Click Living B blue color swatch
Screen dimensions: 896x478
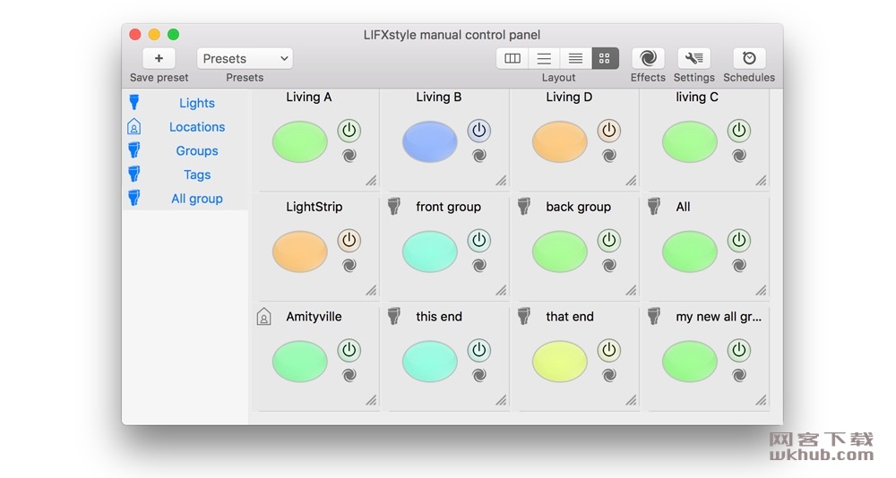pos(430,141)
